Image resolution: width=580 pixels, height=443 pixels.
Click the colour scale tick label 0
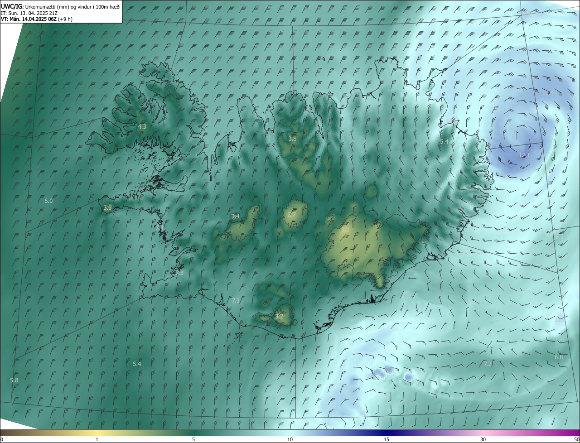point(2,440)
